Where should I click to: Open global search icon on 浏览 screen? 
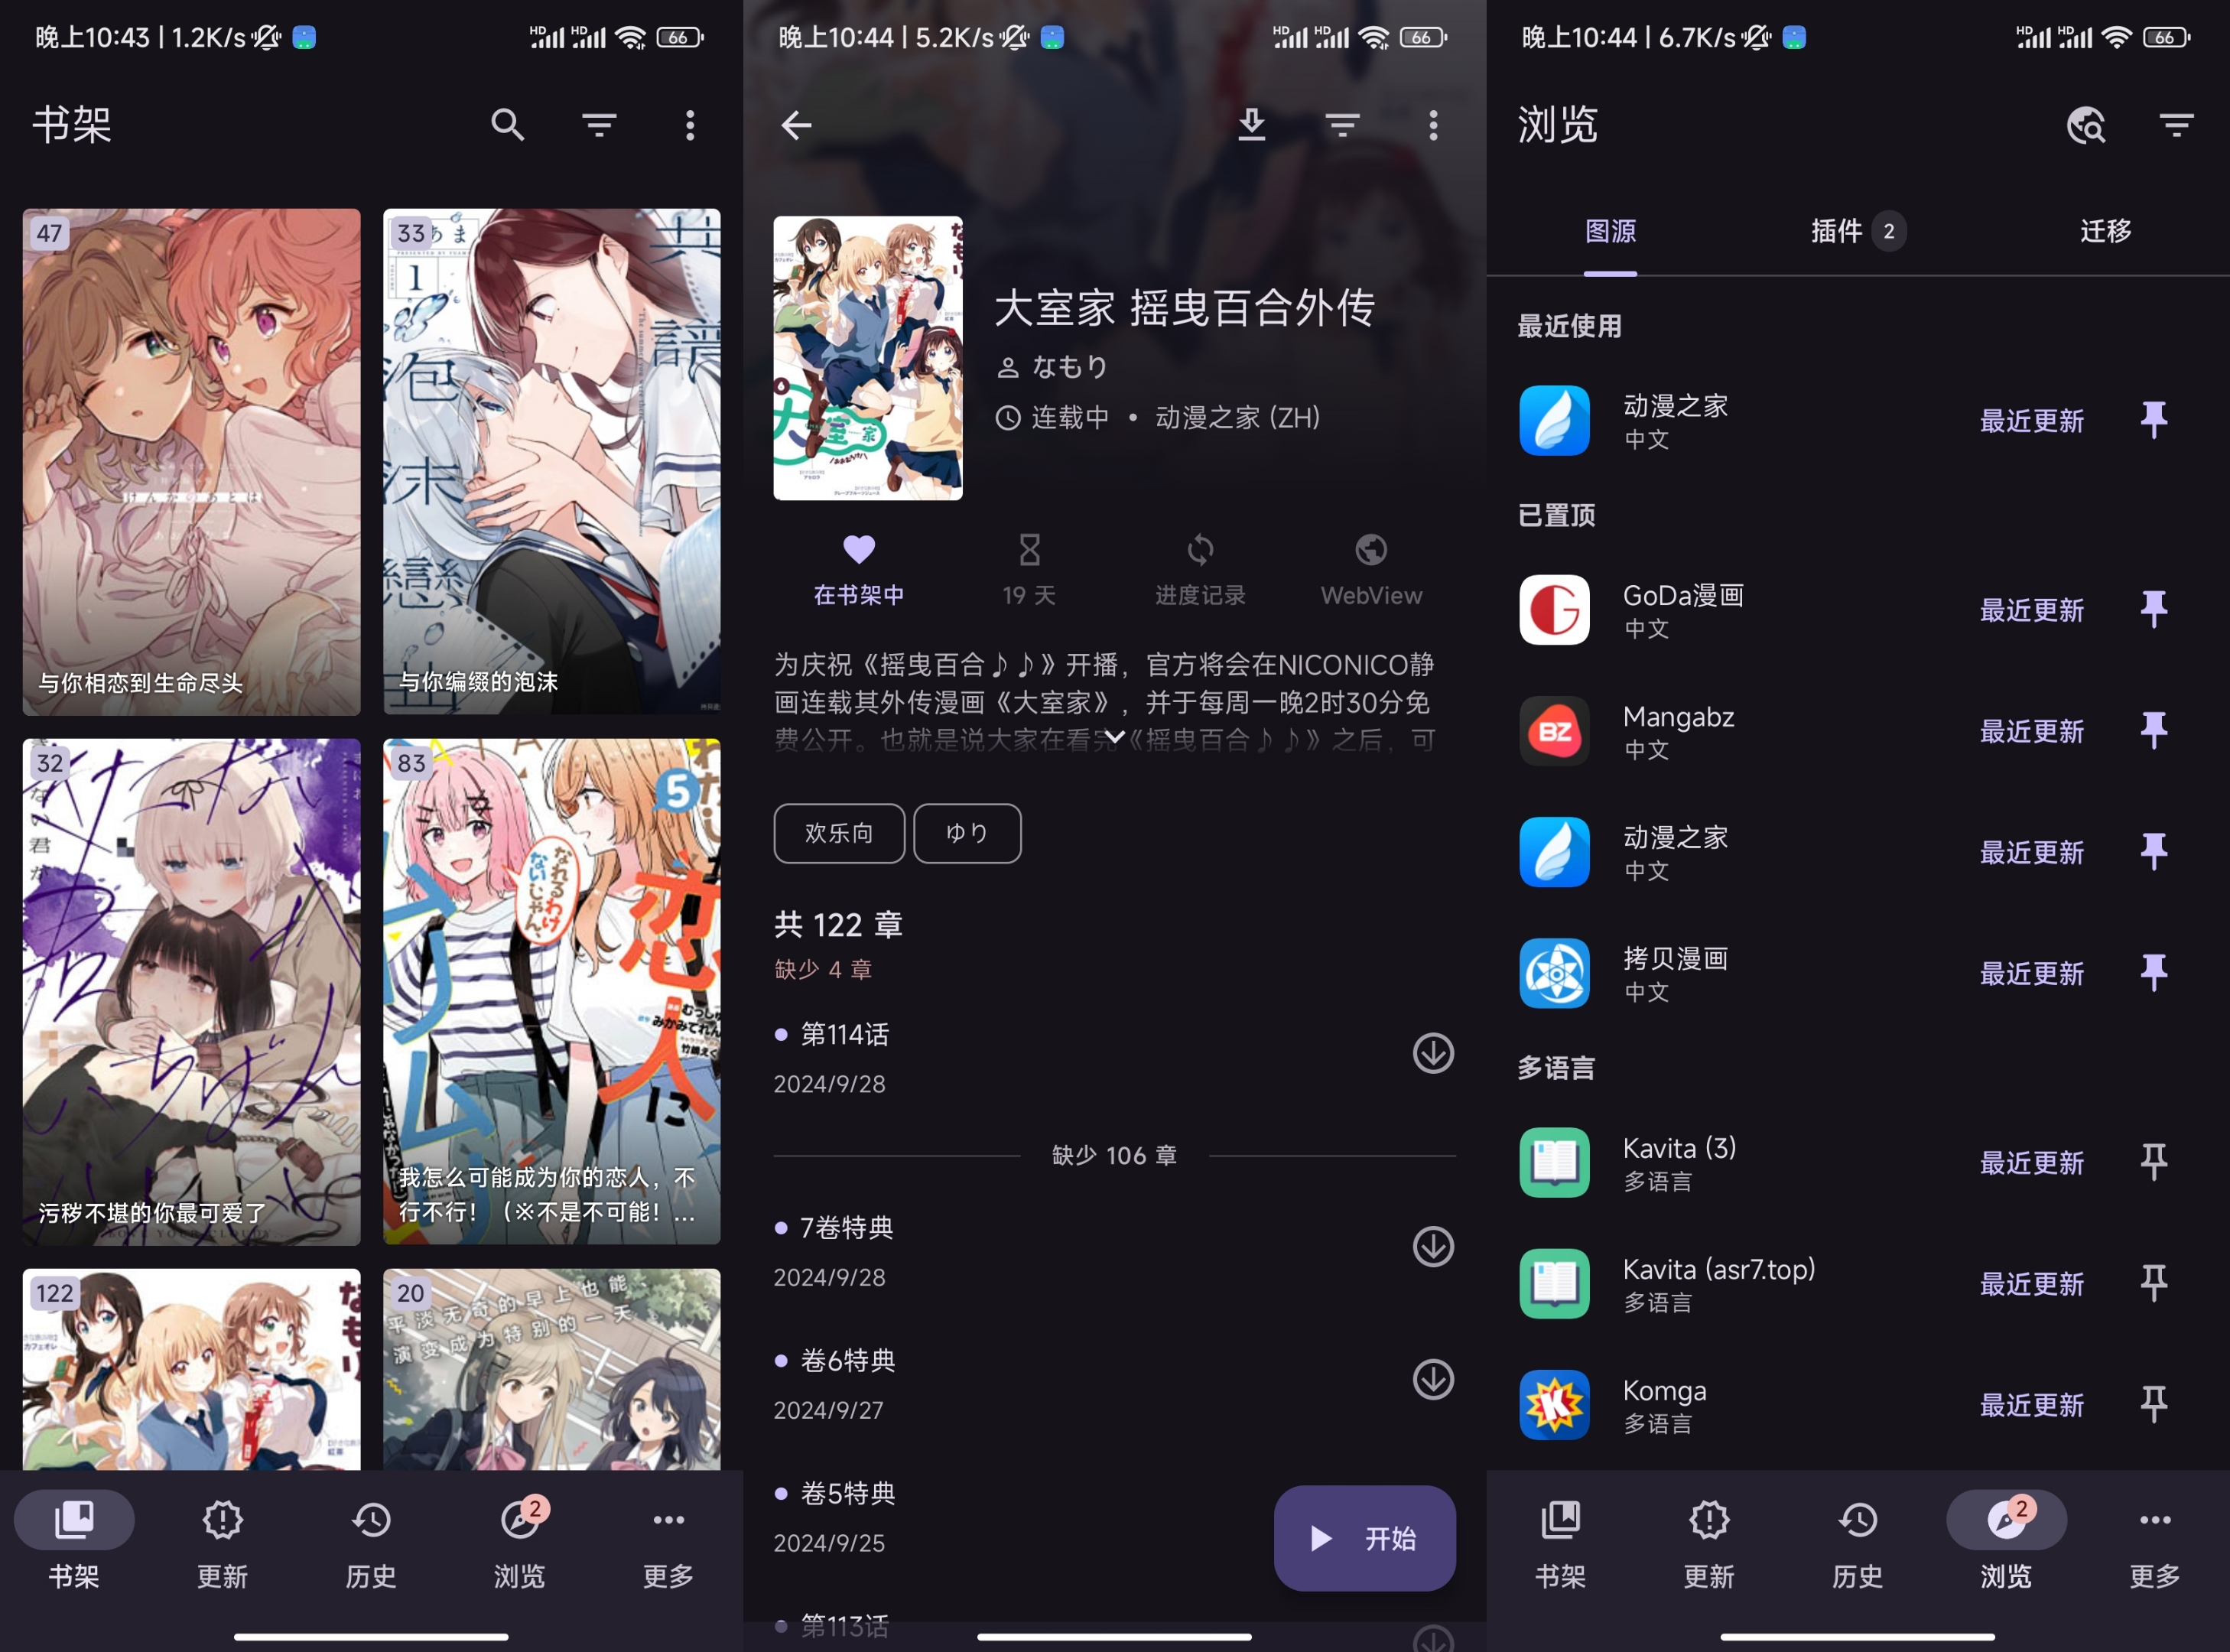point(2086,125)
